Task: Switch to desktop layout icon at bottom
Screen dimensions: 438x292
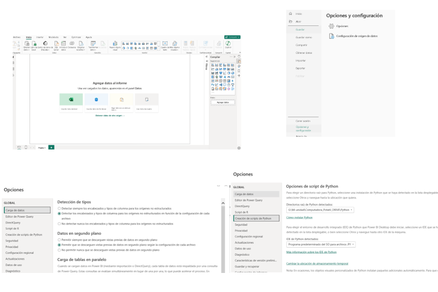Action: click(19, 147)
